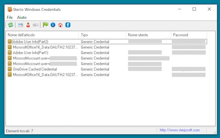Image resolution: width=220 pixels, height=138 pixels.
Task: Click the SterJo app icon in title bar
Action: click(10, 9)
